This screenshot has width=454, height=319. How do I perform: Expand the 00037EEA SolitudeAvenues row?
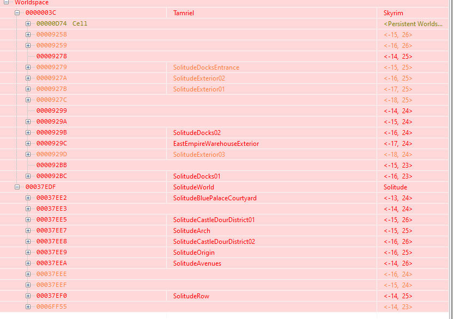[28, 263]
